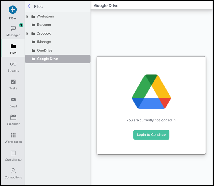Image resolution: width=214 pixels, height=186 pixels.
Task: Select the OneDrive folder
Action: (x=58, y=50)
